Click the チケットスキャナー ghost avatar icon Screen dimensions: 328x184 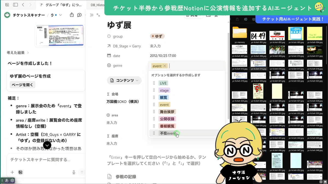pyautogui.click(x=7, y=15)
